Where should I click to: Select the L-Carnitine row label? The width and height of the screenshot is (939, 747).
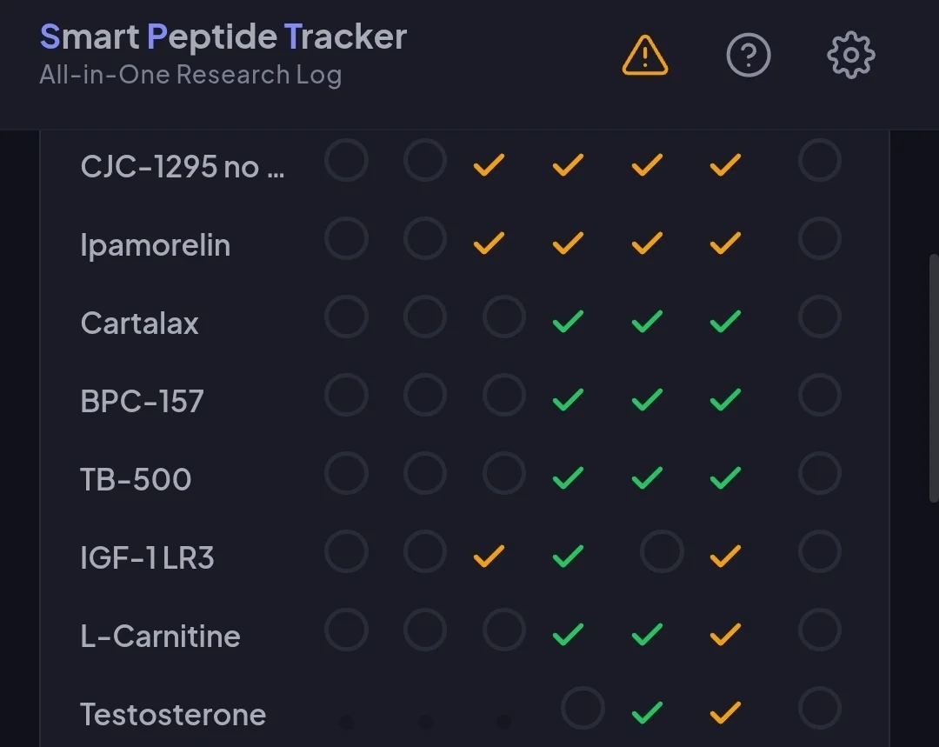click(x=160, y=636)
